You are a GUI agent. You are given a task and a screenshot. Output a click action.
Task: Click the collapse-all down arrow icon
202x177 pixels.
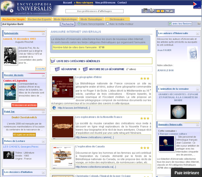click(167, 11)
